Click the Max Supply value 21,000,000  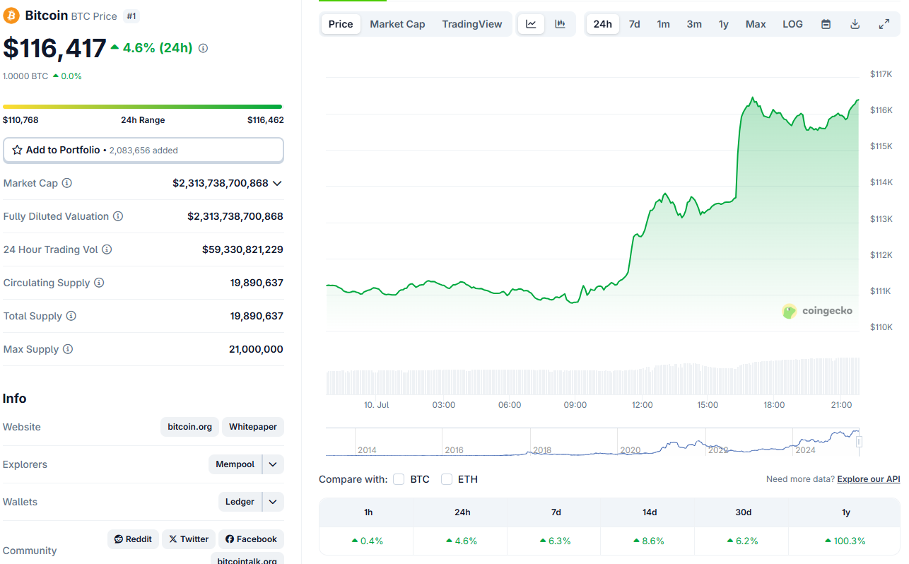point(256,349)
